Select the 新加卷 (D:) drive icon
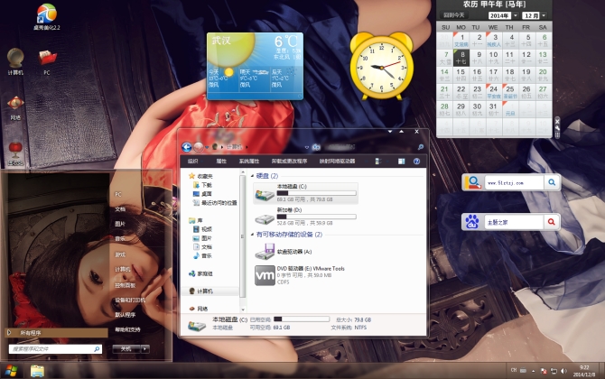Image resolution: width=605 pixels, height=379 pixels. click(x=265, y=217)
